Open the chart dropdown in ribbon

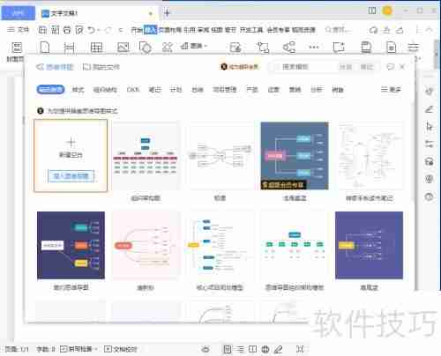tap(194, 46)
